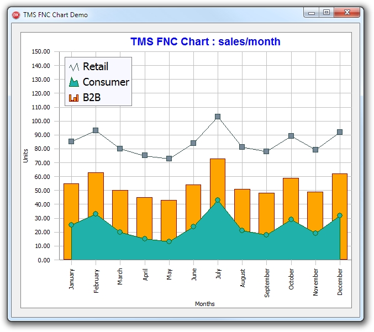
Task: Select the Retail peak marker for July
Action: [x=218, y=117]
